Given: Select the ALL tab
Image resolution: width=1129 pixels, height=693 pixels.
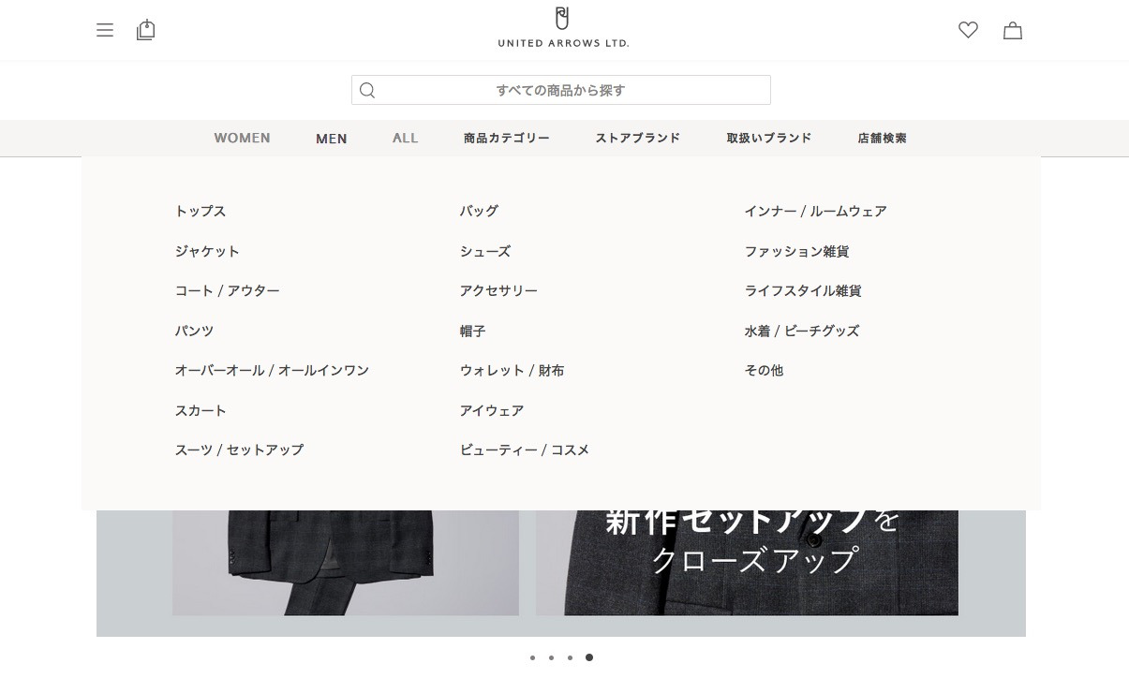Looking at the screenshot, I should point(405,138).
